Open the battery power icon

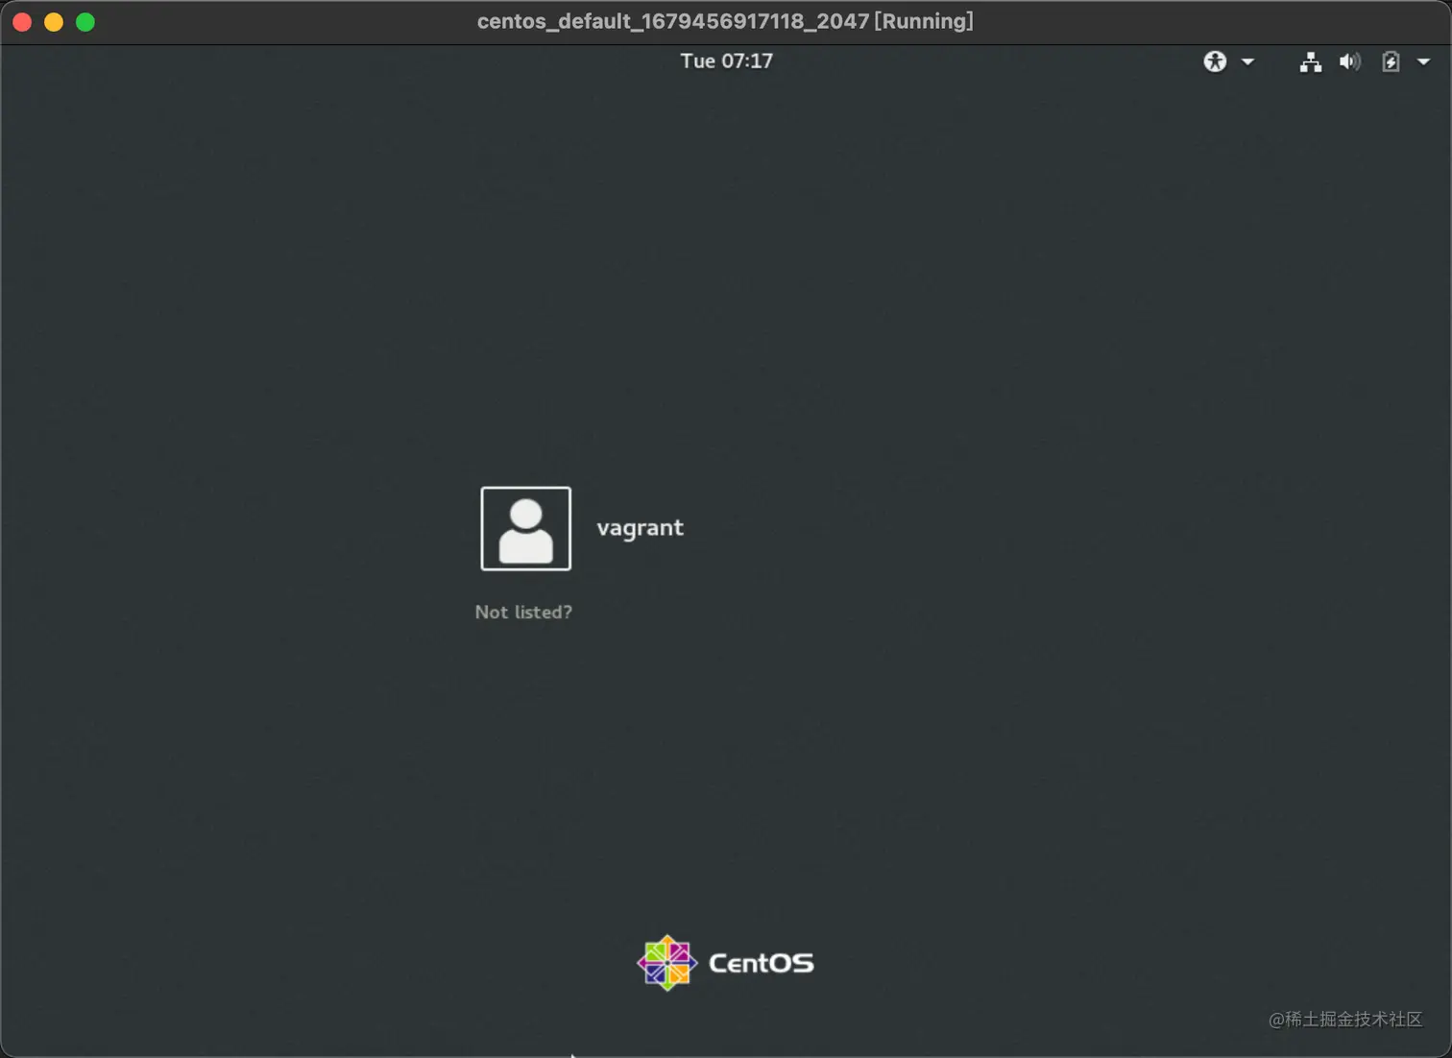coord(1391,62)
